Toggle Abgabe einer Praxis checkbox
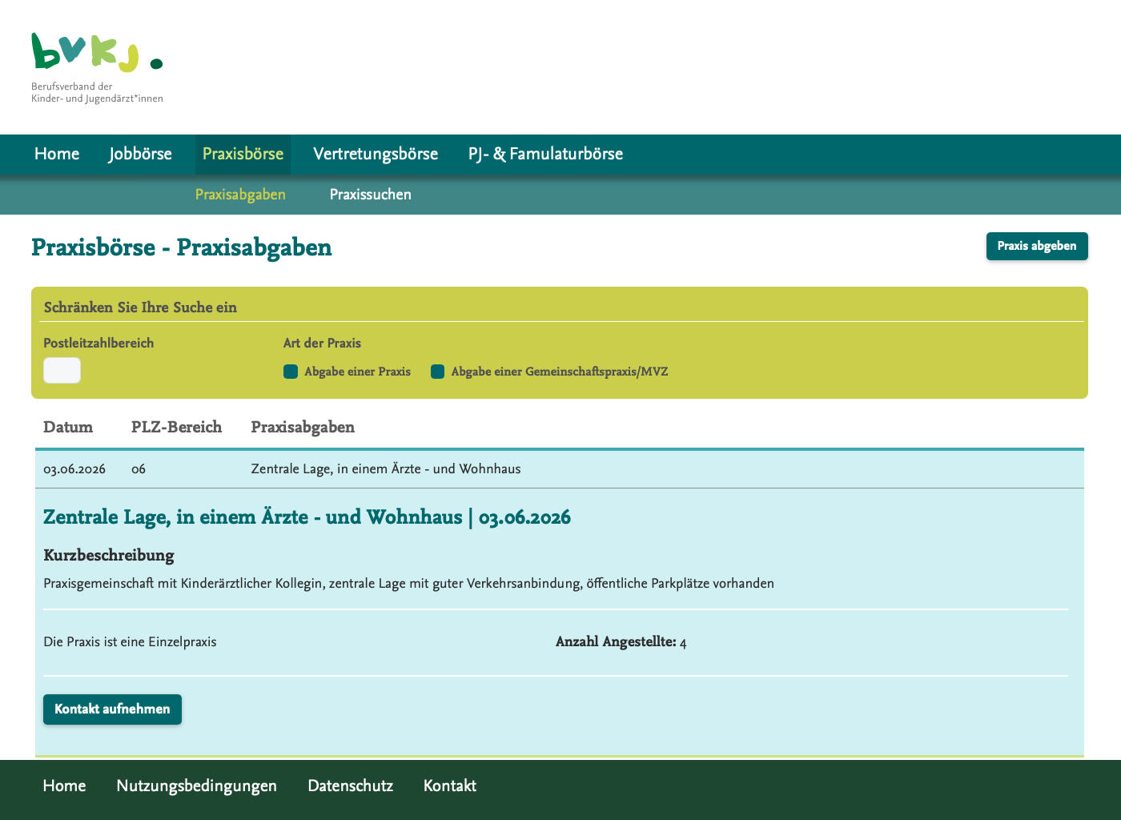Viewport: 1121px width, 820px height. coord(291,372)
